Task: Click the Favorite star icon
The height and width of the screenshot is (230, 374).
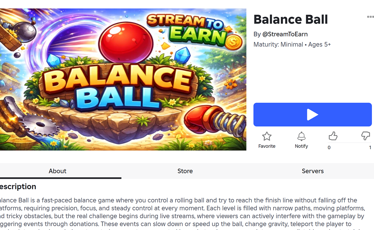Action: (x=267, y=137)
